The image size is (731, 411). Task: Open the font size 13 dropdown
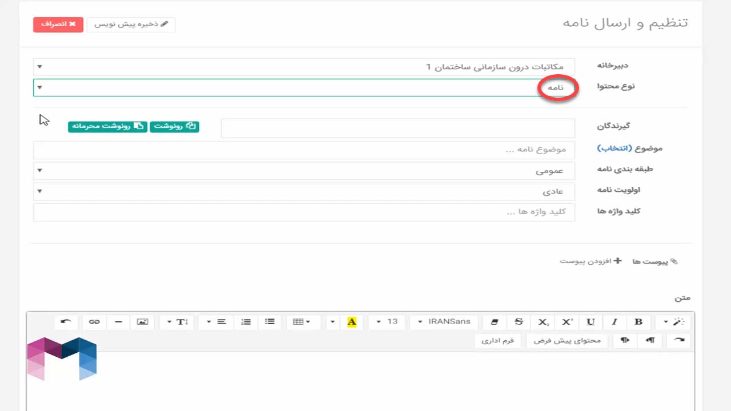click(x=387, y=322)
